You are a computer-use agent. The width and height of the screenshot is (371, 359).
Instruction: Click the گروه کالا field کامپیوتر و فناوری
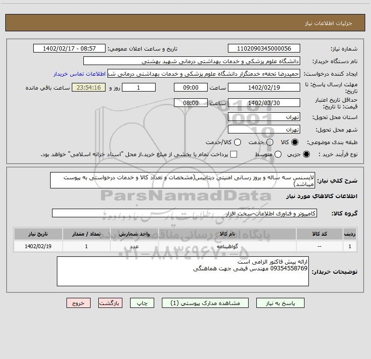click(x=185, y=213)
